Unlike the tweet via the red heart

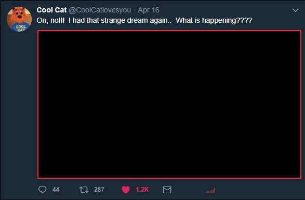[x=126, y=190]
